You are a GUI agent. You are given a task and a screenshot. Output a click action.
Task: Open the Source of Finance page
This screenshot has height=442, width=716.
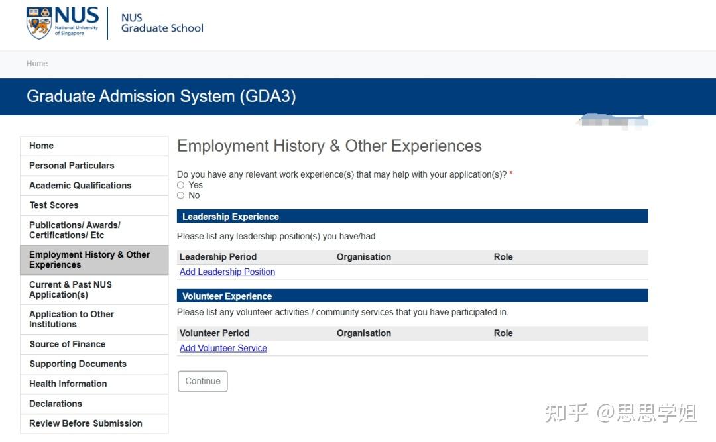point(67,344)
